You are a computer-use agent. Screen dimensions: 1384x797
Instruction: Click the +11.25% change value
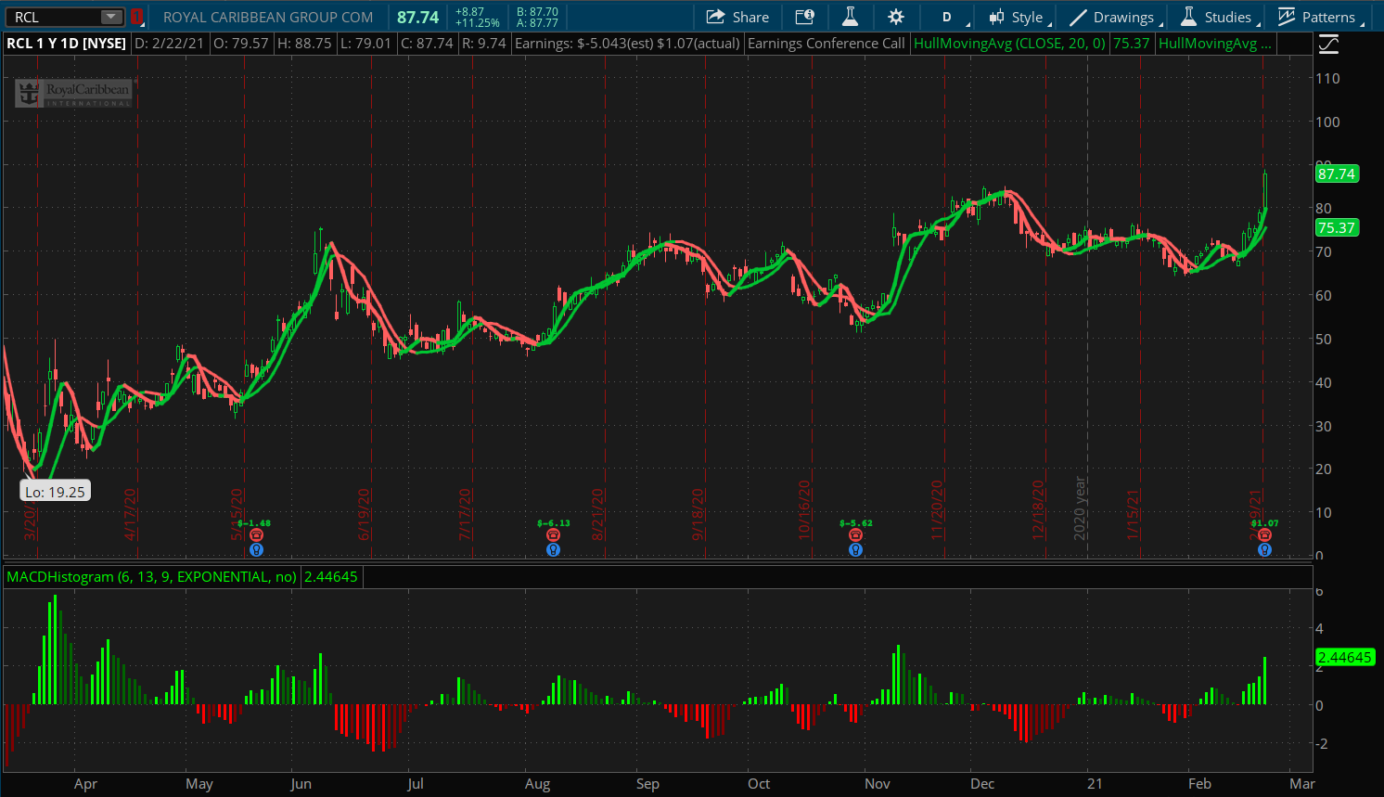(x=478, y=23)
